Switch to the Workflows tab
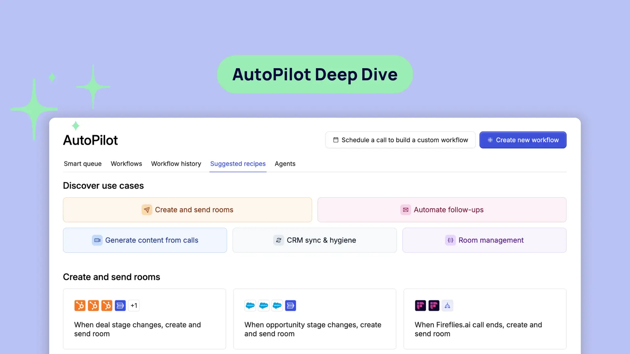The height and width of the screenshot is (354, 630). 126,164
